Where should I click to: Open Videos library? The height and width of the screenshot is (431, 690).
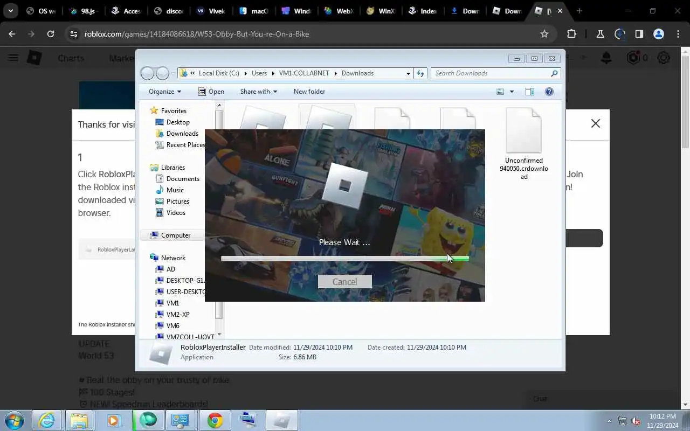click(176, 213)
